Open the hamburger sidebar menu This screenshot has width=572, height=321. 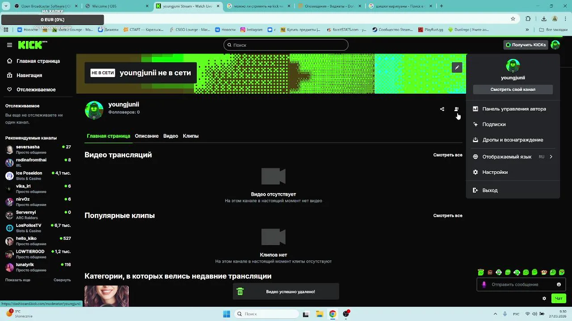tap(9, 45)
